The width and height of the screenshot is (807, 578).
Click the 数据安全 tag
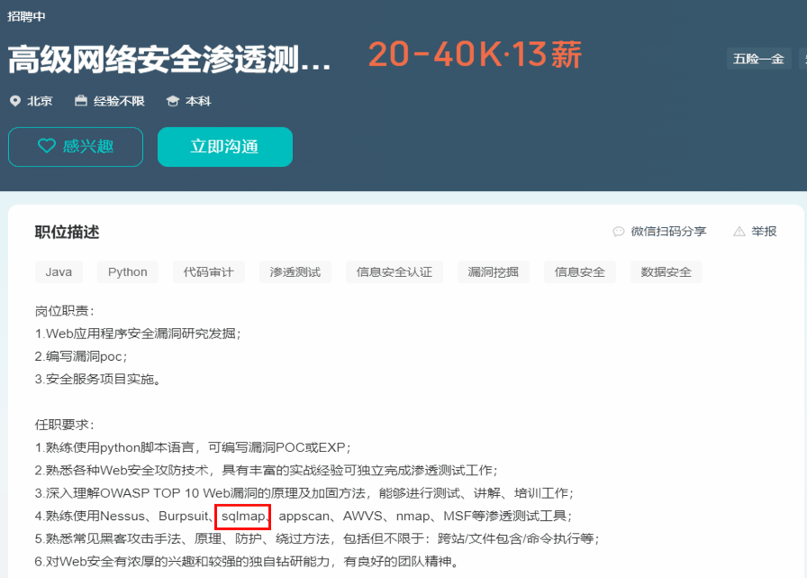click(666, 272)
